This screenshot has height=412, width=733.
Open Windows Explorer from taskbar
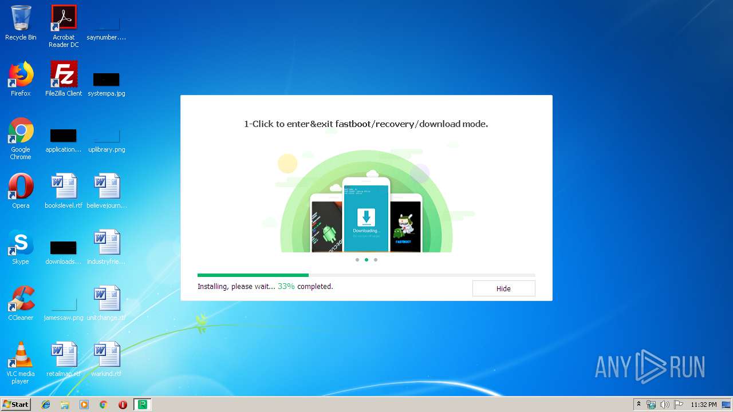65,405
